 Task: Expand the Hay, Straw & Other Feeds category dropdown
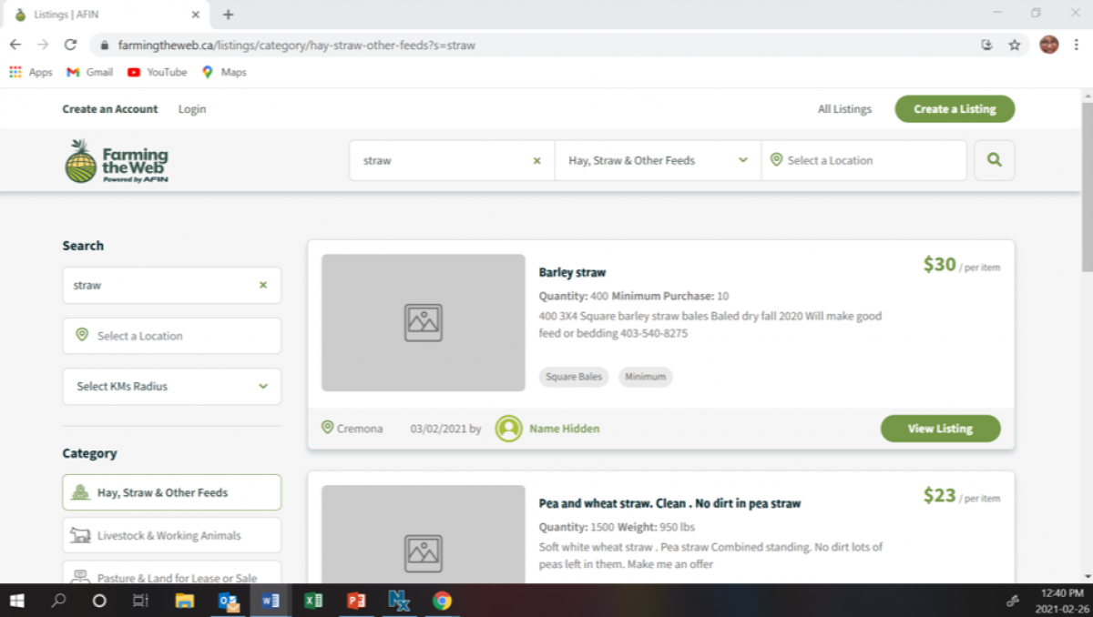tap(658, 160)
